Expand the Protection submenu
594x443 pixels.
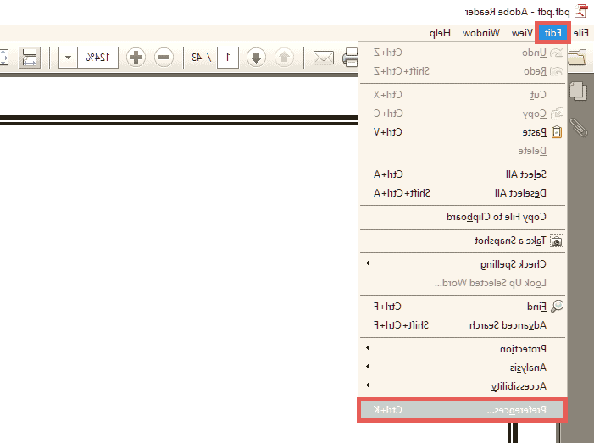(x=462, y=349)
